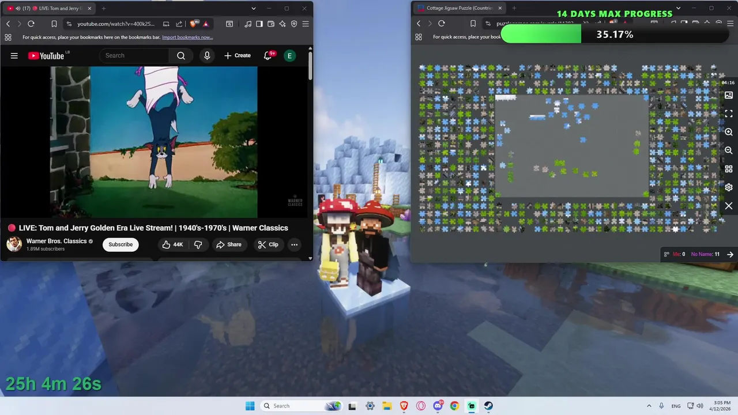Bookmark the YouTube page
The width and height of the screenshot is (738, 415).
tap(54, 24)
